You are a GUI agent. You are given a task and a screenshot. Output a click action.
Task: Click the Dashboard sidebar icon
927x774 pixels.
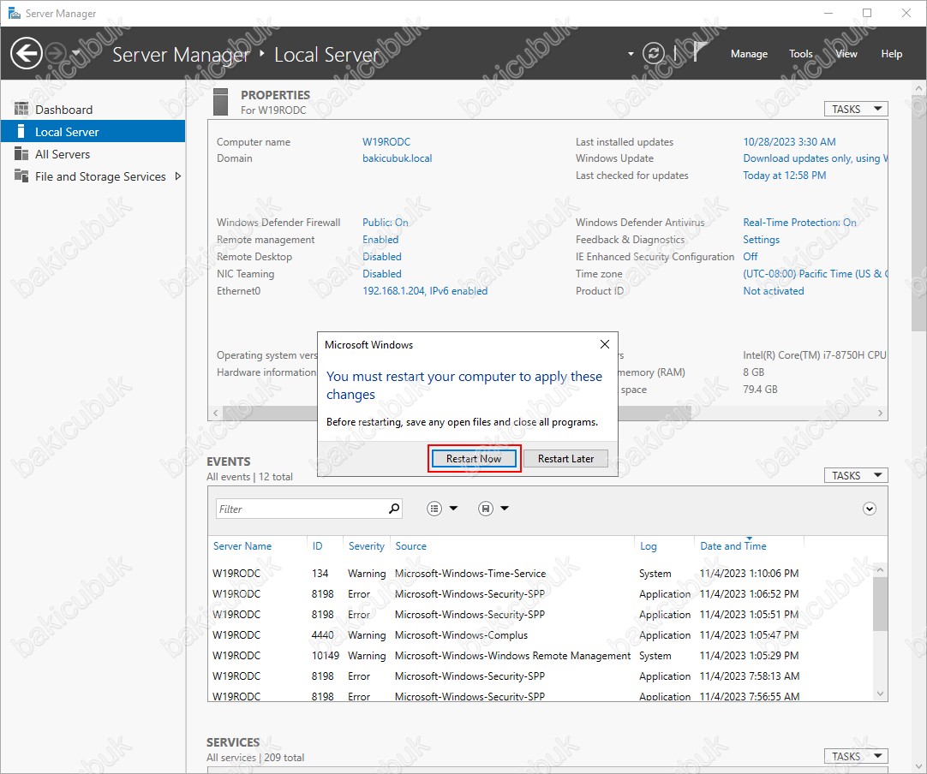coord(21,109)
